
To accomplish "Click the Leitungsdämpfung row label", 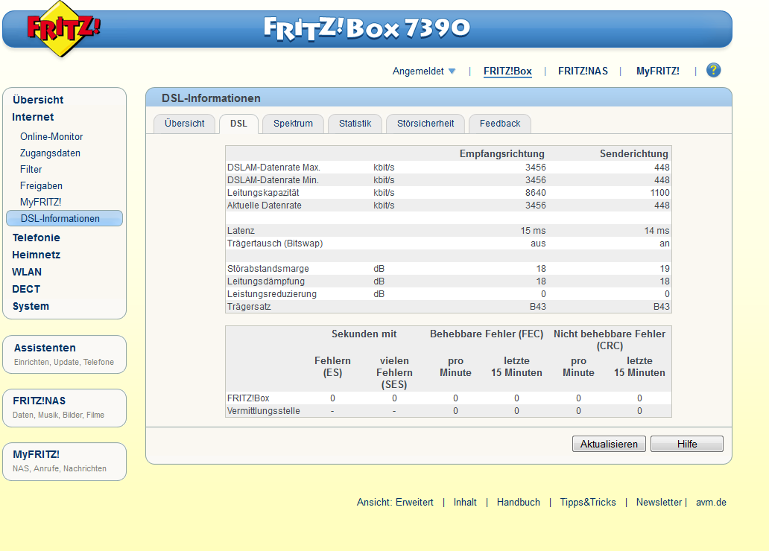I will pos(266,281).
